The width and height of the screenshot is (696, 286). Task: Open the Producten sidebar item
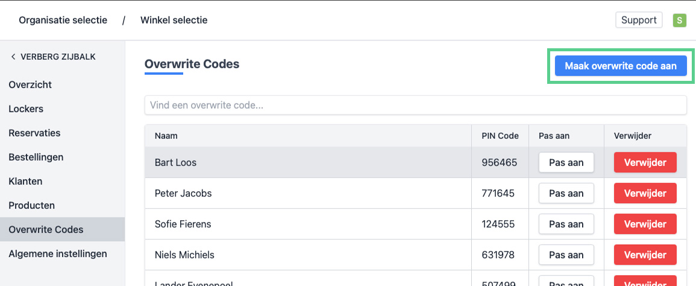(31, 205)
